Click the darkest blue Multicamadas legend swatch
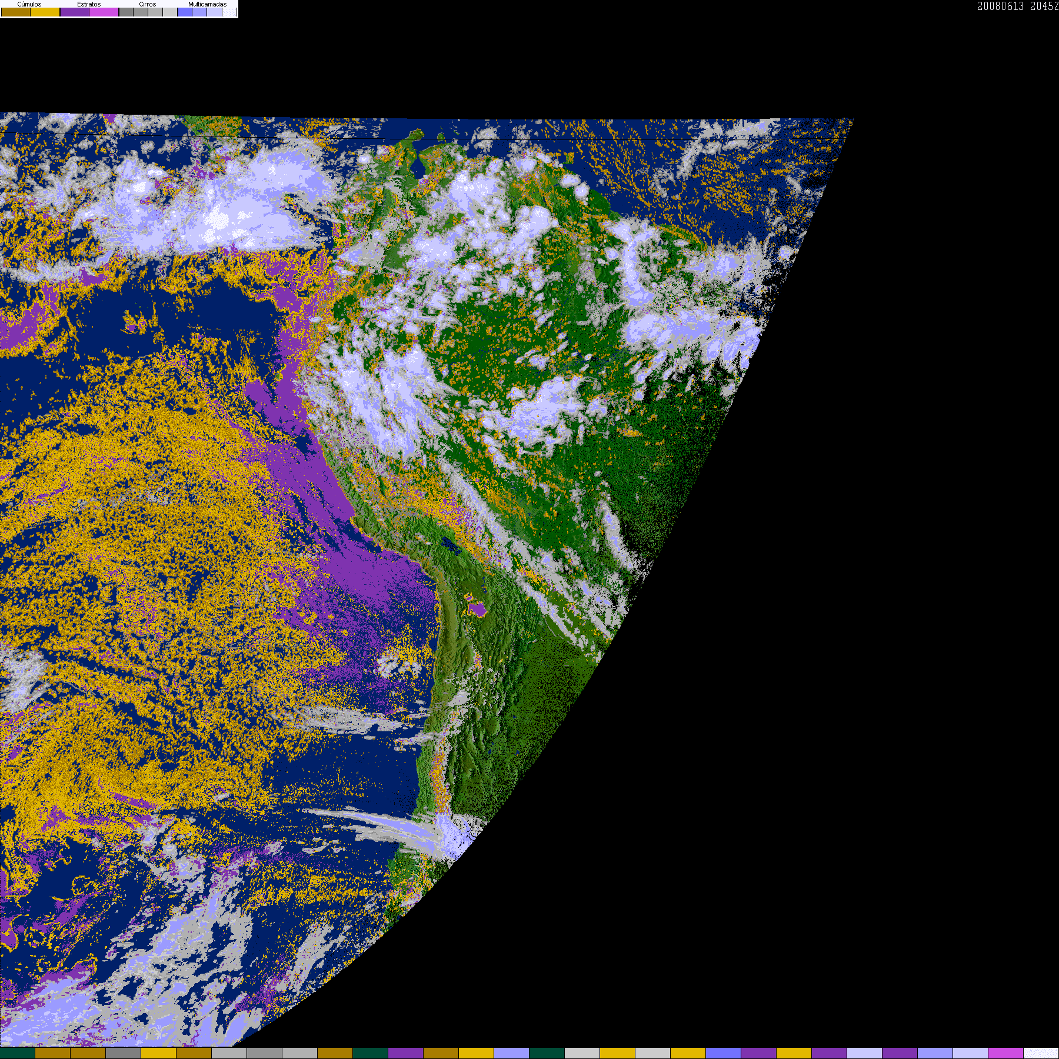The image size is (1059, 1059). (x=185, y=12)
